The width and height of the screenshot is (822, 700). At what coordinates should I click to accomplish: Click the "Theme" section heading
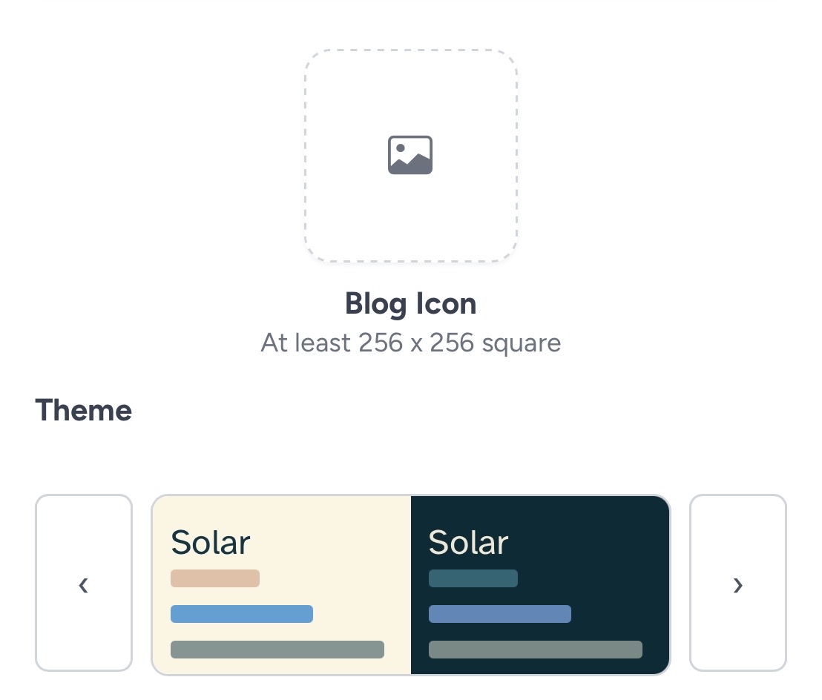pyautogui.click(x=84, y=410)
